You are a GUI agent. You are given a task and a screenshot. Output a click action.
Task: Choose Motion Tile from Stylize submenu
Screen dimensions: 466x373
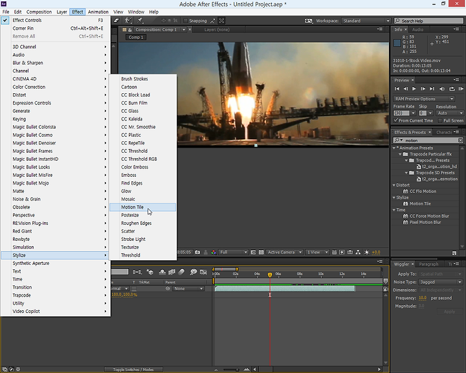click(142, 207)
